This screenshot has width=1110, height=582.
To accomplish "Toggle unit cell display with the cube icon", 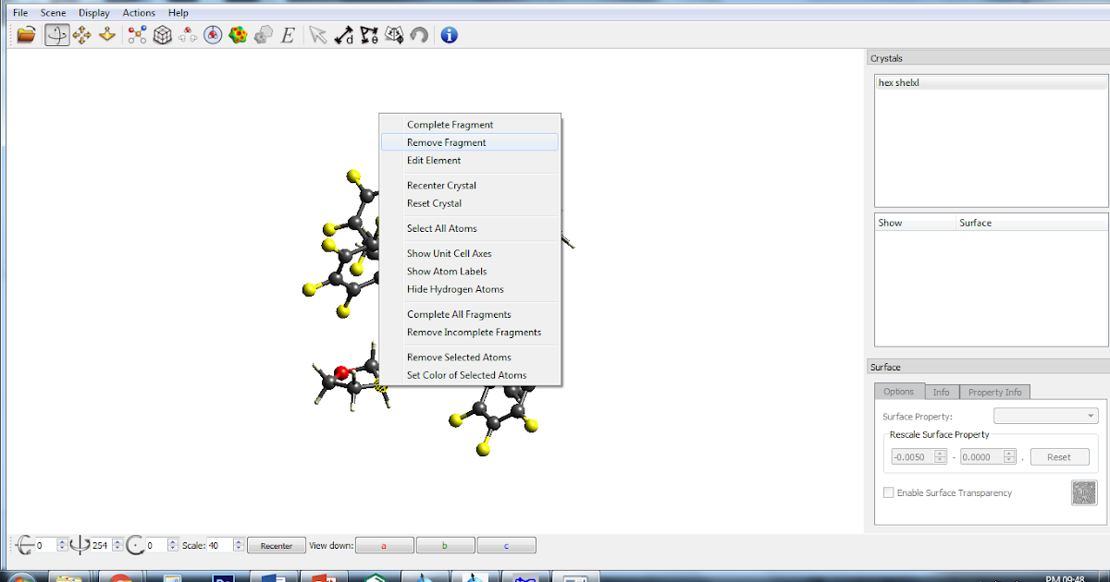I will point(163,34).
